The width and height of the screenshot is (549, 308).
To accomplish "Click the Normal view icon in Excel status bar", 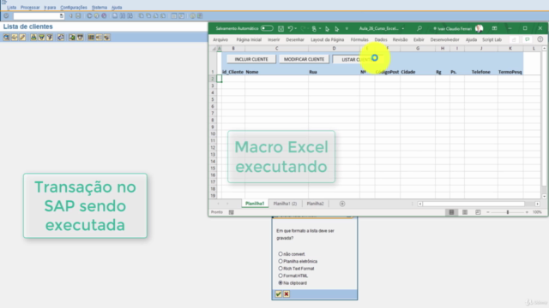I will click(x=452, y=212).
